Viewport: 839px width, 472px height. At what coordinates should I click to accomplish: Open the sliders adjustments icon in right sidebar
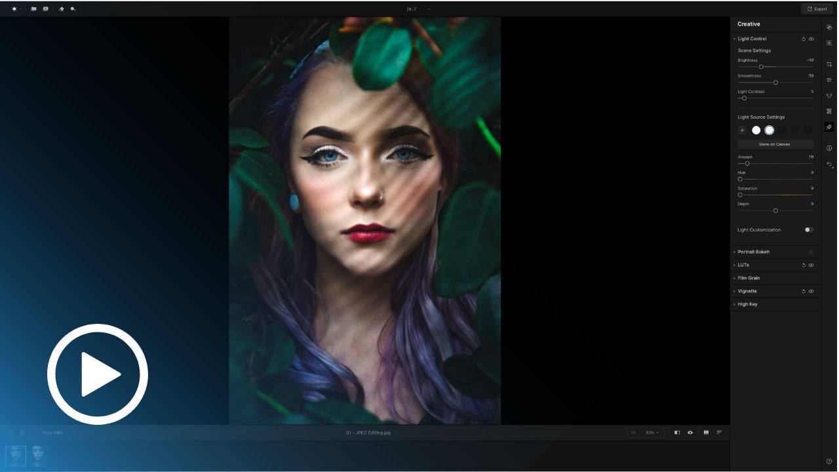click(x=829, y=80)
